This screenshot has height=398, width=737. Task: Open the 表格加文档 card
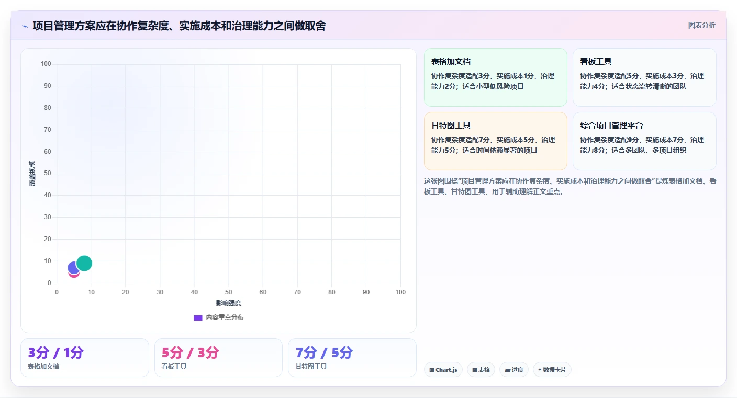(496, 77)
